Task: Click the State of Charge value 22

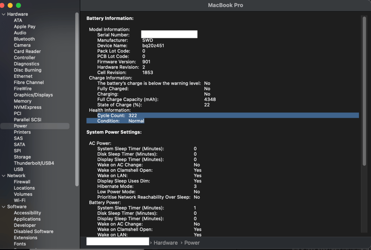Action: [x=207, y=105]
